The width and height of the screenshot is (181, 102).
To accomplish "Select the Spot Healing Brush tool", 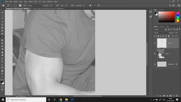I will (x=2, y=34).
